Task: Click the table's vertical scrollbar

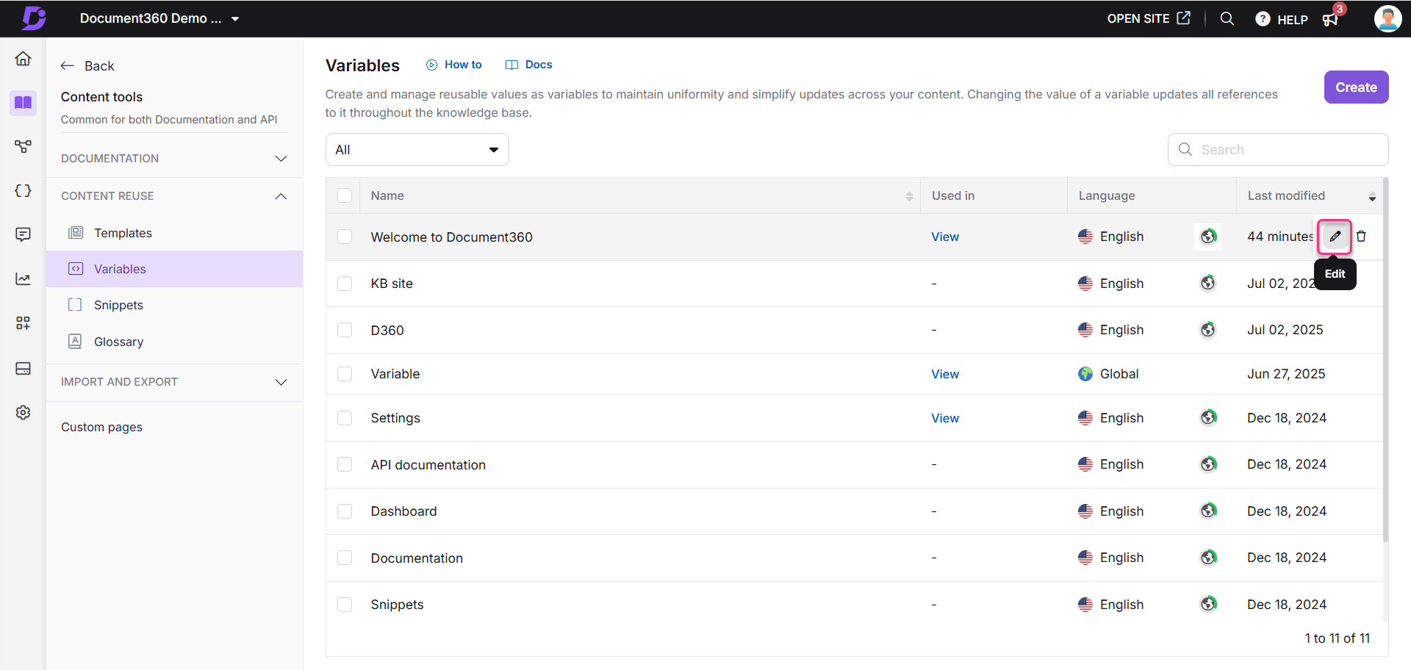Action: (x=1385, y=360)
